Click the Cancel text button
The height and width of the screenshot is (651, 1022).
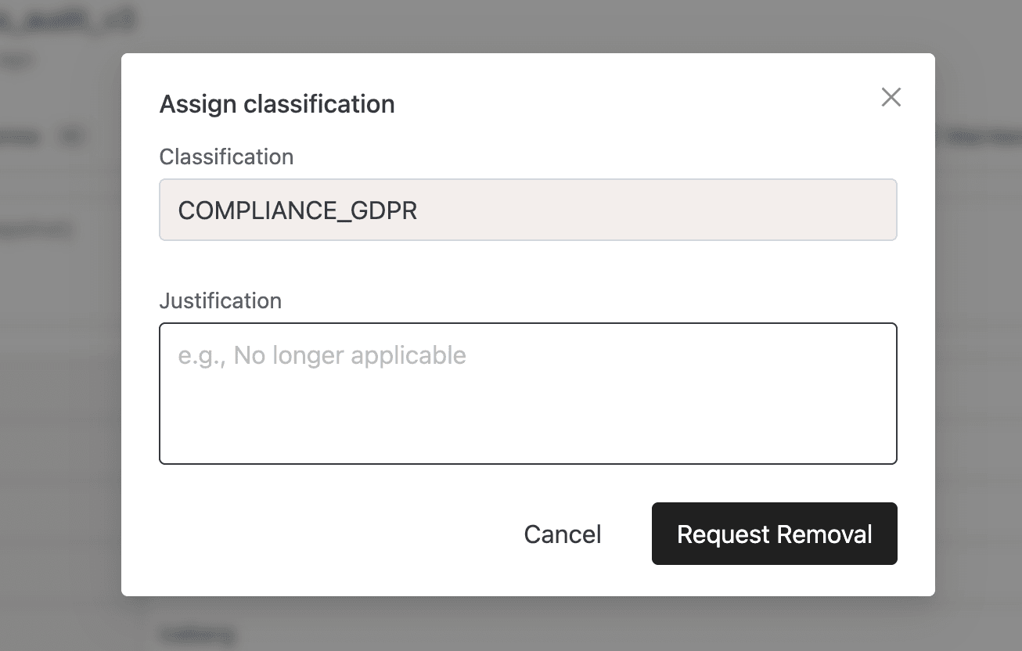coord(562,534)
